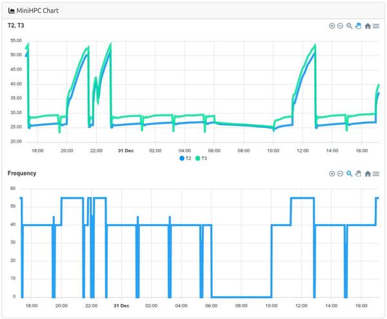Click the Frequency chart title
Screen dimensions: 387x319
(x=22, y=173)
